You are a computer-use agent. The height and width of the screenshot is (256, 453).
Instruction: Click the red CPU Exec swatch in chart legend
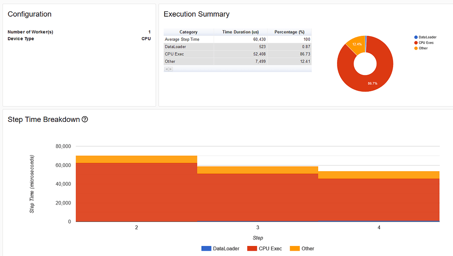[252, 249]
